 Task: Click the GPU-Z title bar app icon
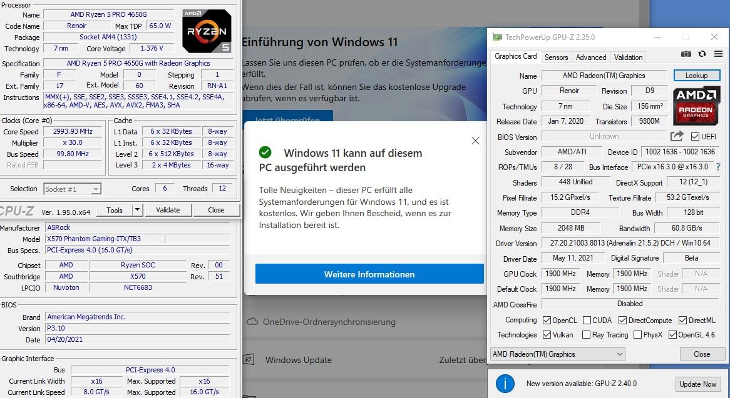497,37
